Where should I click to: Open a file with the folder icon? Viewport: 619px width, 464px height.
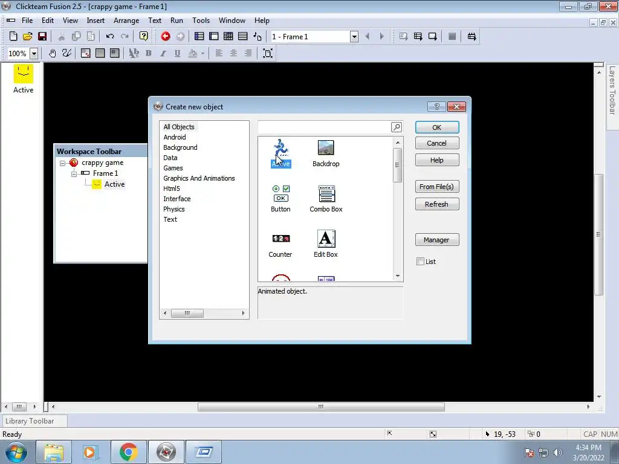point(27,36)
